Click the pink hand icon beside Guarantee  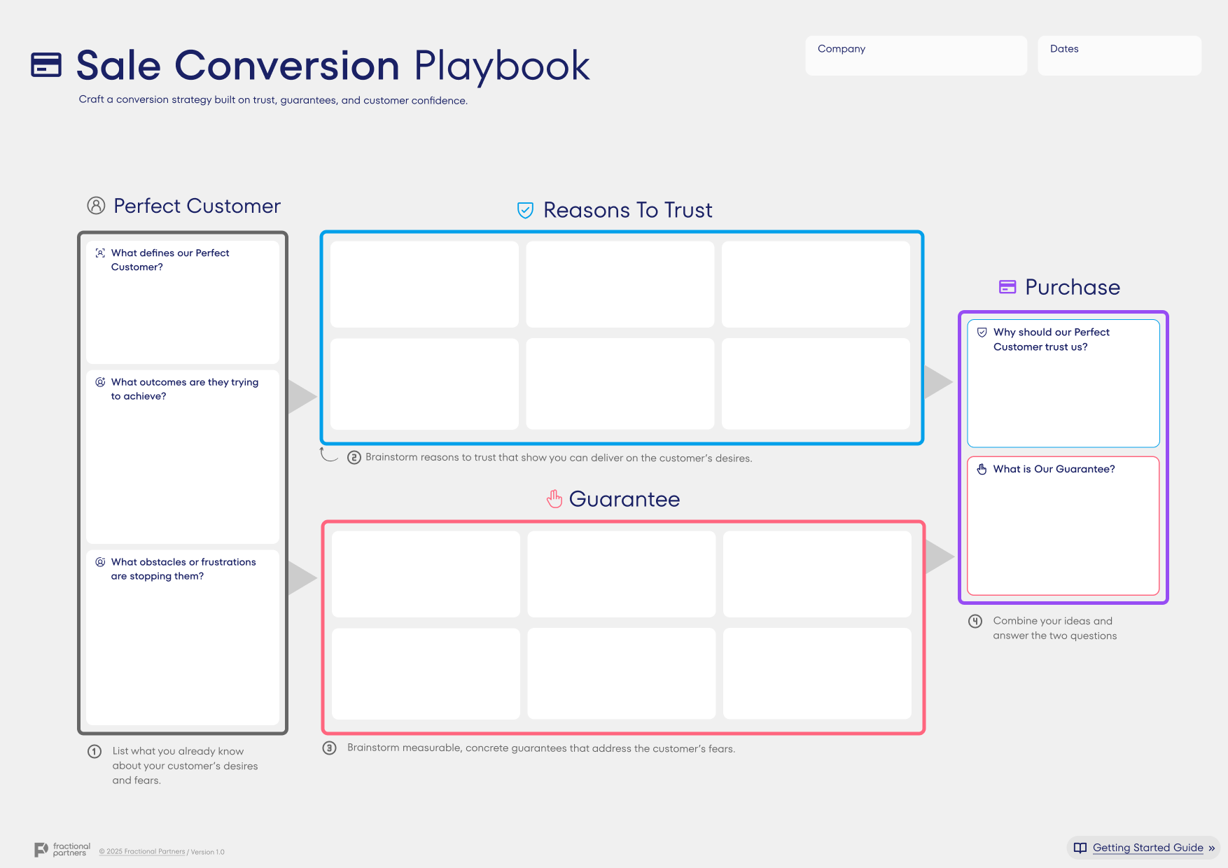554,499
